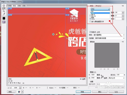Viewport: 127px width, 95px height.
Task: Click the 记住 remember button
Action: 116,92
